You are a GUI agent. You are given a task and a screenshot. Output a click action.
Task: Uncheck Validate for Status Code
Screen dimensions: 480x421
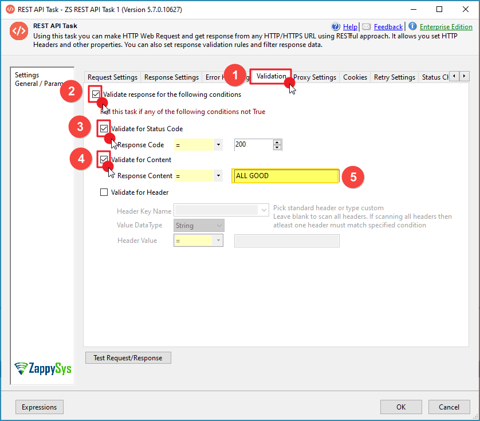tap(104, 129)
